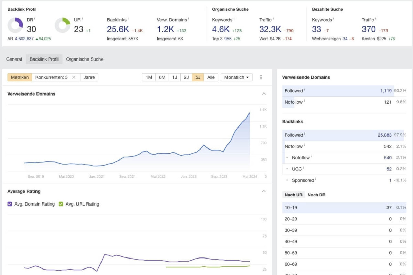Click info icon beside Verw. Domains

click(x=189, y=19)
